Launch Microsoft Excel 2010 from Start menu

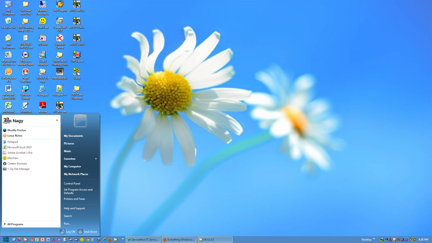pos(19,147)
